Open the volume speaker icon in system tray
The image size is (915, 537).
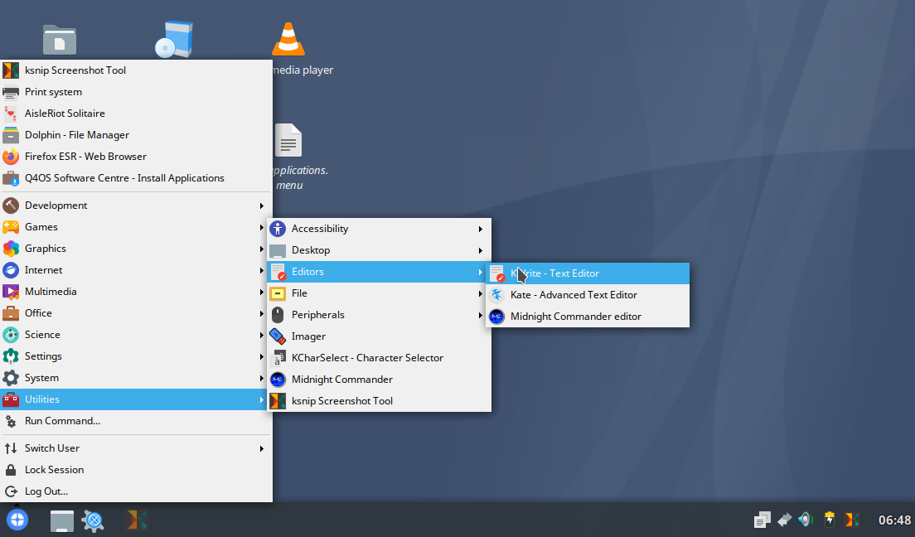point(805,520)
